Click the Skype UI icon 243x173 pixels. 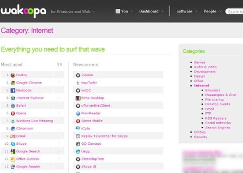pos(78,167)
